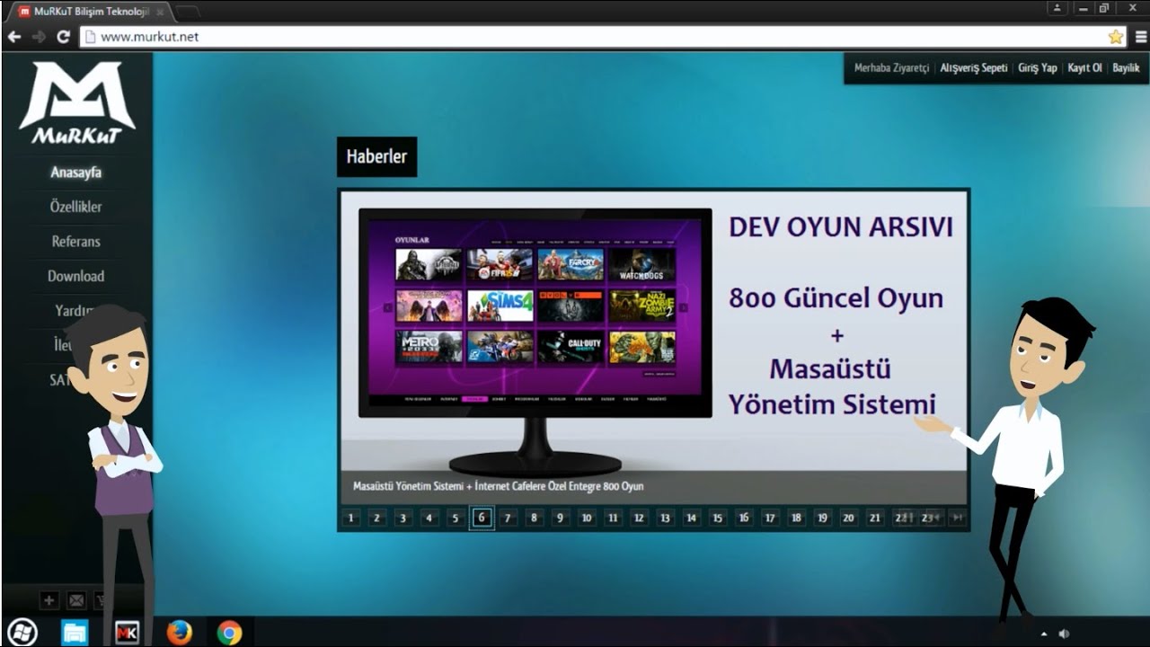This screenshot has width=1150, height=647.
Task: Click the Merhaba Ziyaretçi greeting text
Action: click(891, 68)
